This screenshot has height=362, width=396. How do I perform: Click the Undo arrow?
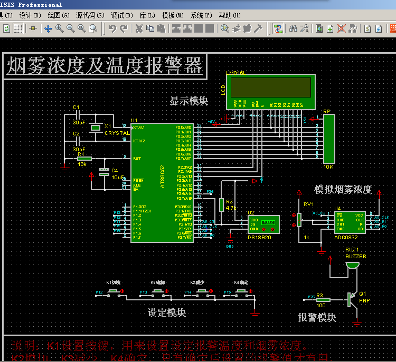pos(112,28)
